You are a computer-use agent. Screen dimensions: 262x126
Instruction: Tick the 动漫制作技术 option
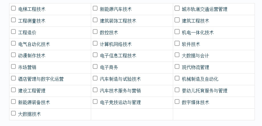[13, 55]
